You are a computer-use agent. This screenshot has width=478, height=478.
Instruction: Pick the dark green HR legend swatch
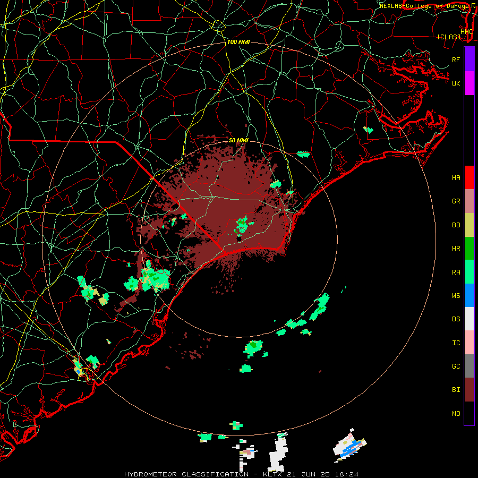coord(469,249)
